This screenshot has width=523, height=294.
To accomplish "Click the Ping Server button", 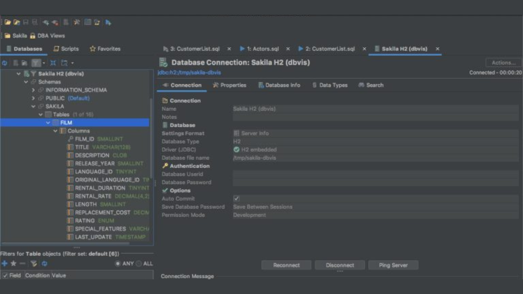I will pyautogui.click(x=393, y=265).
